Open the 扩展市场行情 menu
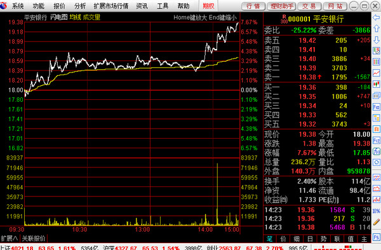 [x=110, y=6]
